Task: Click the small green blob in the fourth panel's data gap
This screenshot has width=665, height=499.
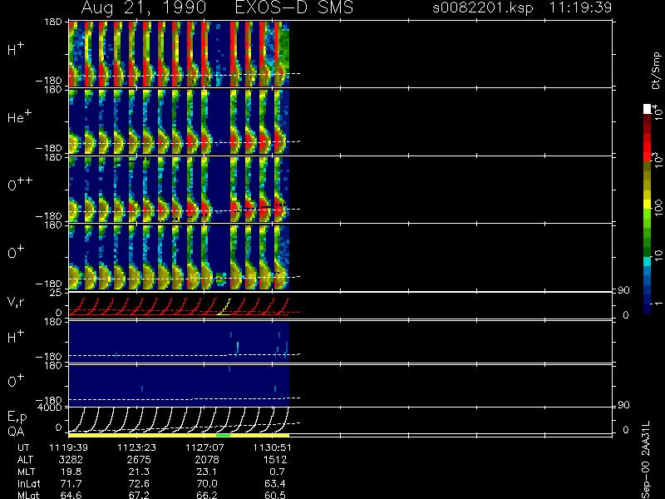Action: pos(220,279)
